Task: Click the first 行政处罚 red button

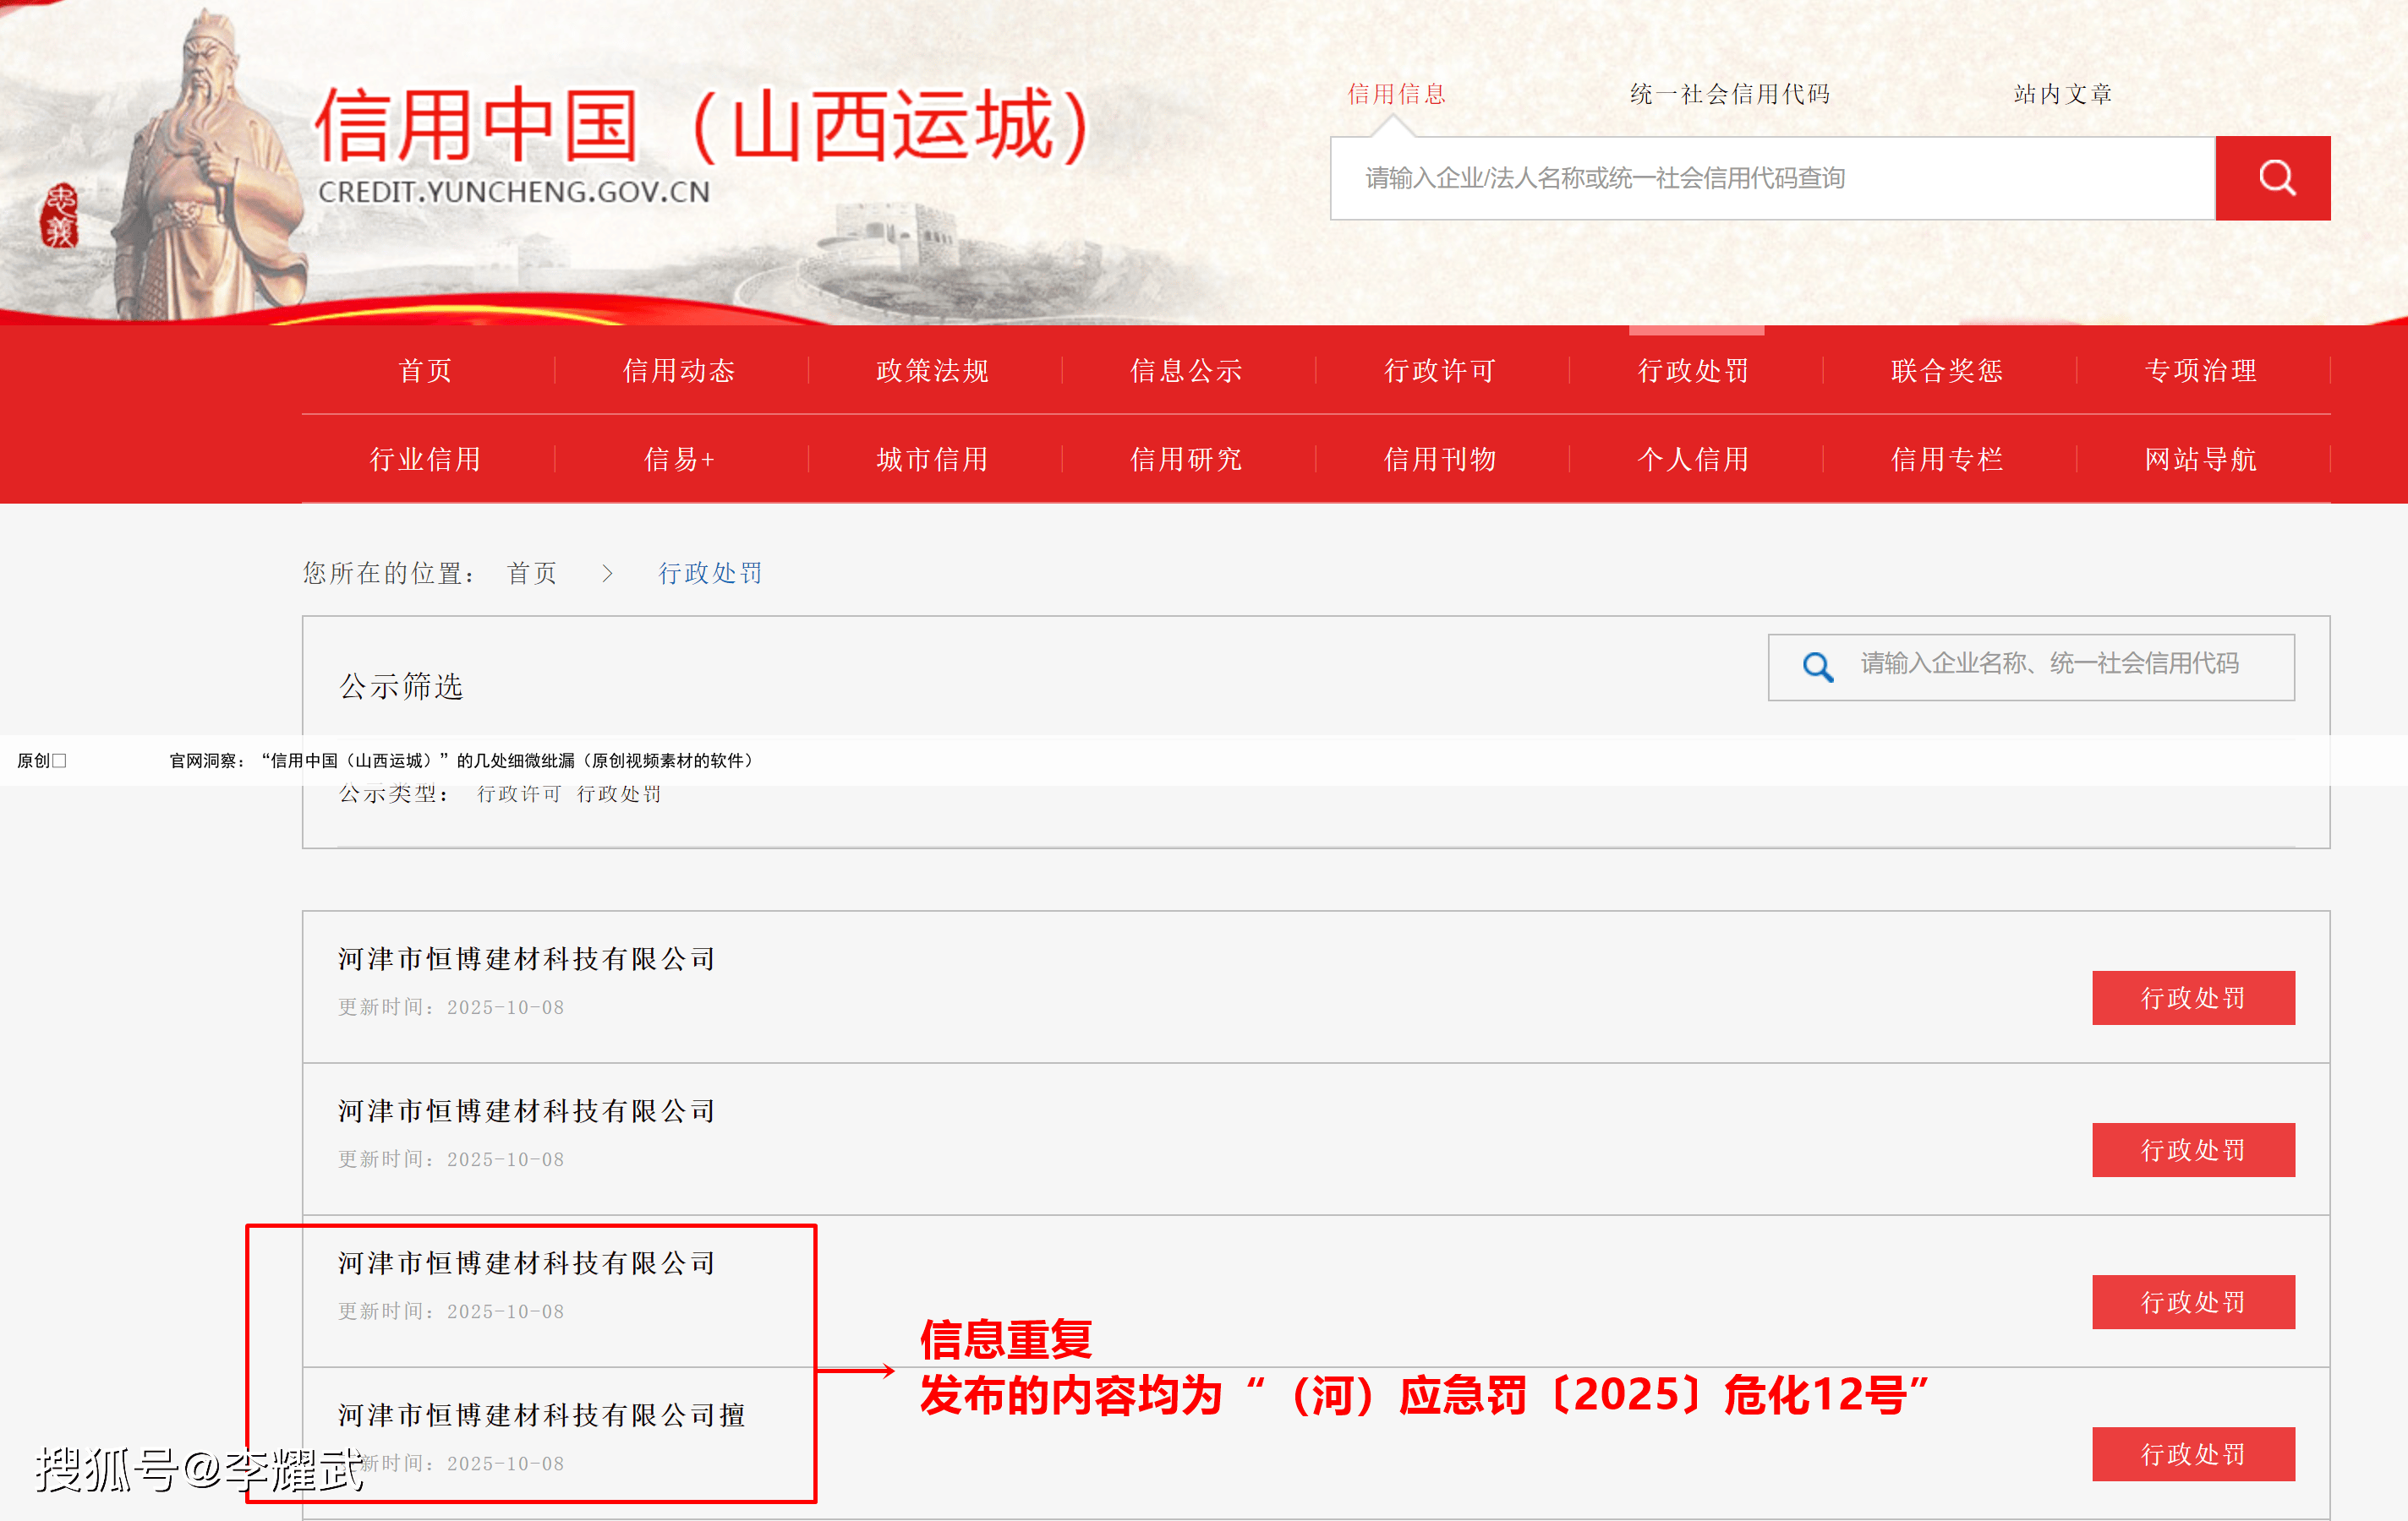Action: tap(2193, 996)
